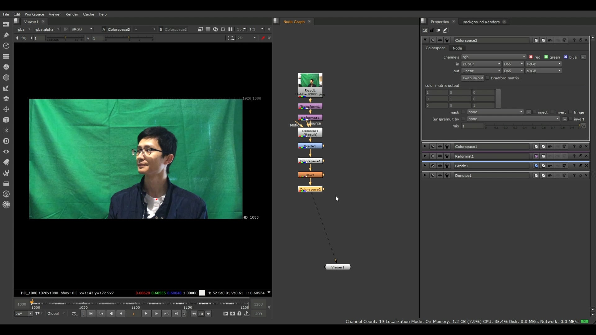This screenshot has height=335, width=596.
Task: Click the ToolSets wrench icon in the toolbar
Action: coord(6,173)
